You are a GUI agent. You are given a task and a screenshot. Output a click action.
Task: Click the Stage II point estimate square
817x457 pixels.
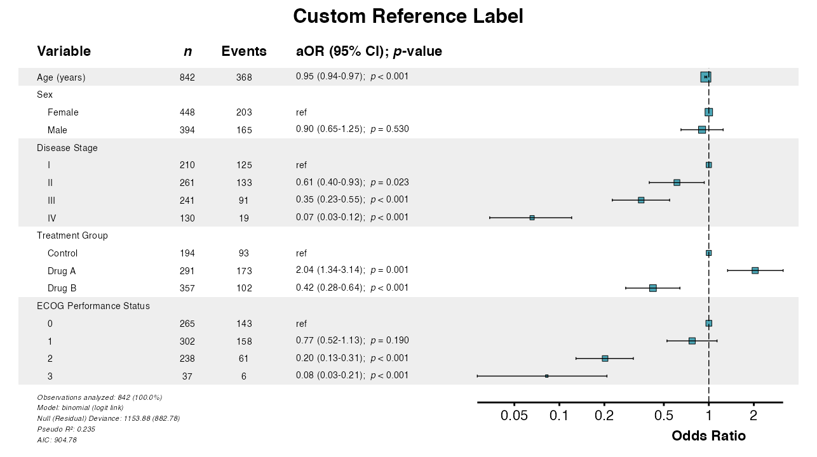677,183
